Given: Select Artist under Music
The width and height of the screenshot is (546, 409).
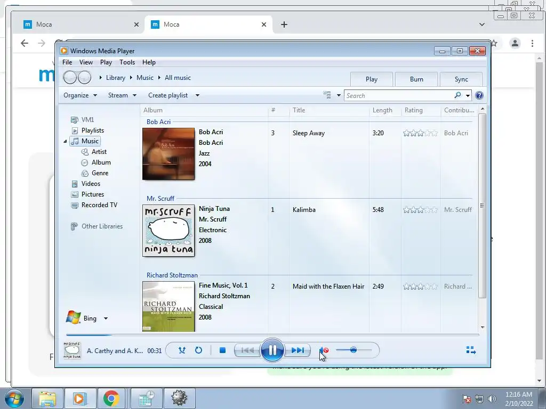Looking at the screenshot, I should (94, 152).
